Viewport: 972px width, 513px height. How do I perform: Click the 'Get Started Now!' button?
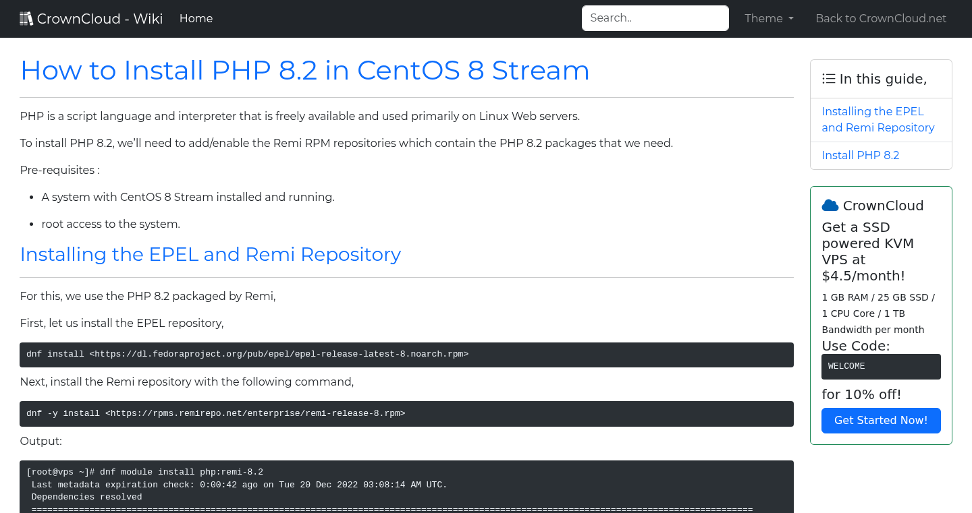[881, 420]
